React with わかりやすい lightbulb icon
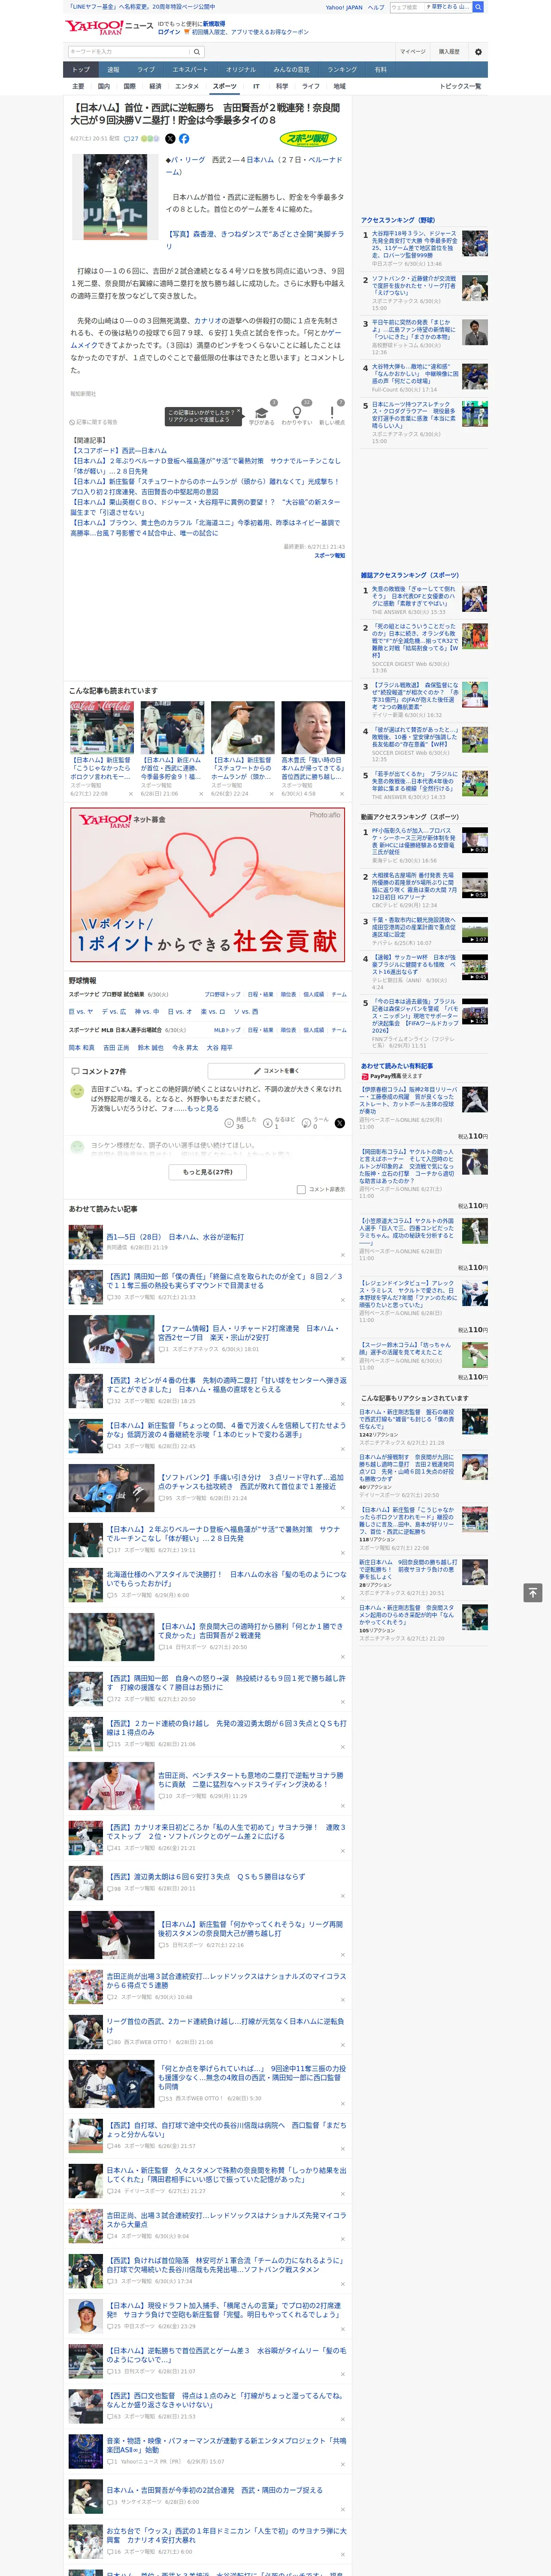The width and height of the screenshot is (551, 2576). coord(296,412)
